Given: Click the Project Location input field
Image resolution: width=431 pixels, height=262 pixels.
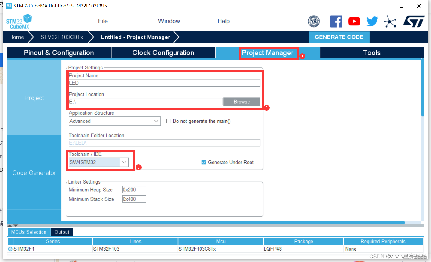Looking at the screenshot, I should [x=146, y=102].
